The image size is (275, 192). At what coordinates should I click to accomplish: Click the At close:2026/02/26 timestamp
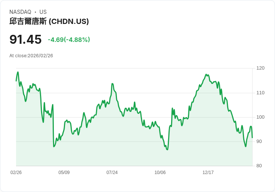(x=31, y=56)
